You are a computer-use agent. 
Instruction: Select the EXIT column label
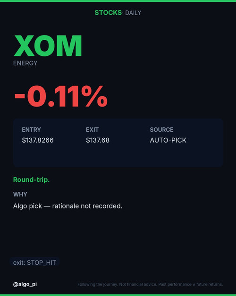click(92, 130)
